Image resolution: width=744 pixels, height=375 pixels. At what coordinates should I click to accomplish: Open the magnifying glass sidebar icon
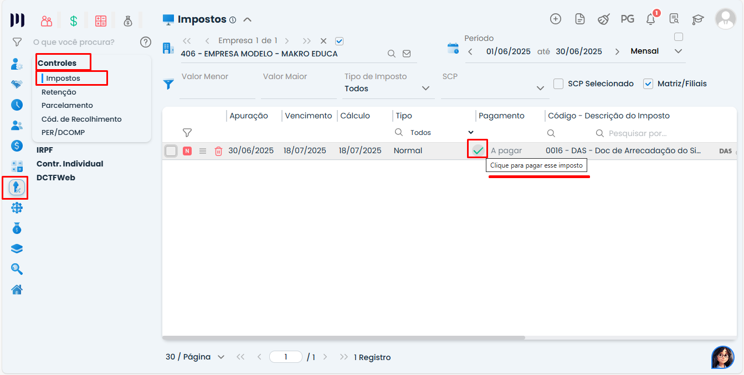[17, 269]
